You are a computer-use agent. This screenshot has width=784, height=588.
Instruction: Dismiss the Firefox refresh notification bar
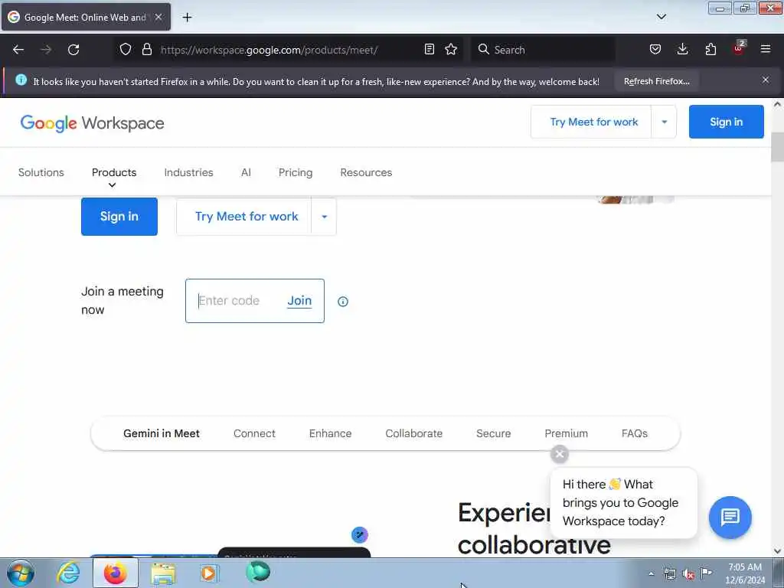coord(766,80)
